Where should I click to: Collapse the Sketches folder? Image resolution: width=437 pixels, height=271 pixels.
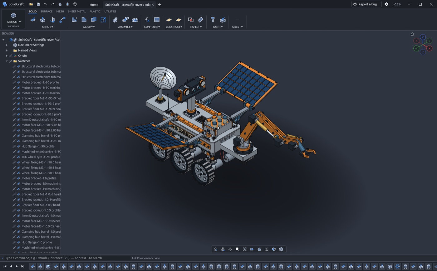point(7,61)
